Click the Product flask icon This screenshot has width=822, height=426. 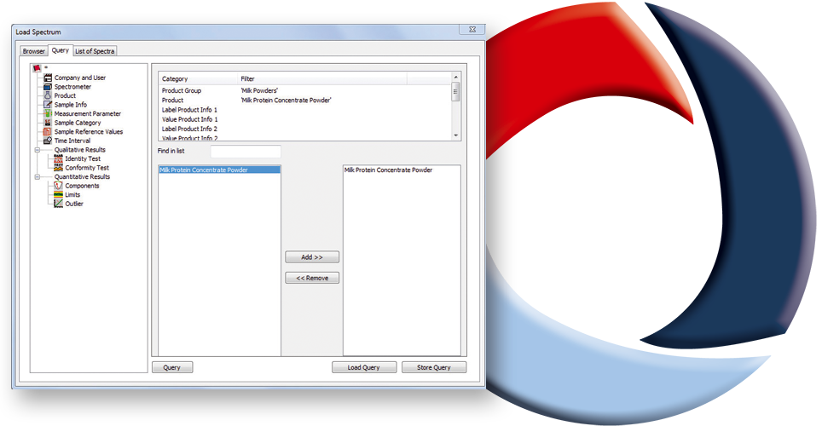coord(48,95)
